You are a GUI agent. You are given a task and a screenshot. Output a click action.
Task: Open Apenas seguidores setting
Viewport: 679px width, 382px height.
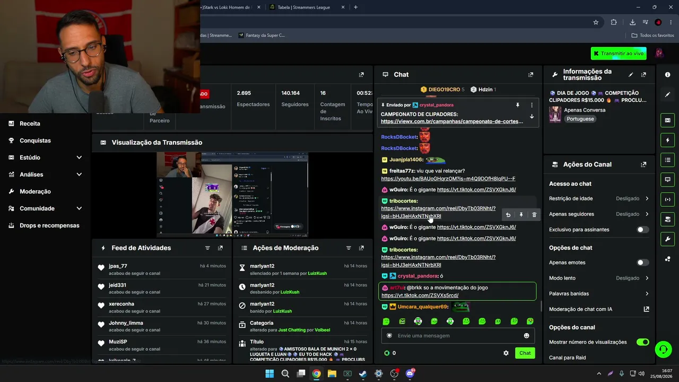(599, 214)
